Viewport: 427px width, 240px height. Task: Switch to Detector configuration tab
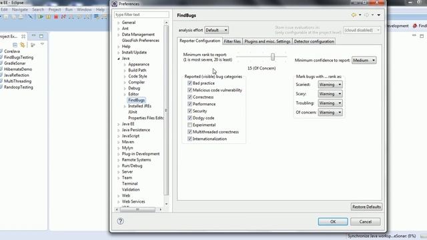pos(314,41)
